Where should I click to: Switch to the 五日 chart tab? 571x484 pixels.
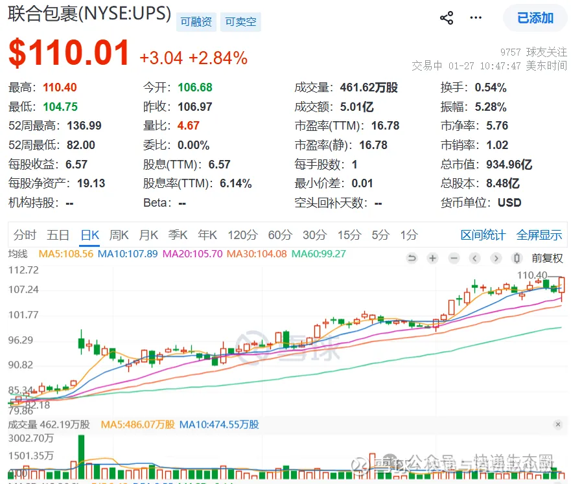pos(58,235)
